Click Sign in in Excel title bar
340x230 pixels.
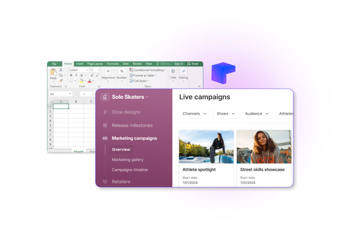[179, 64]
